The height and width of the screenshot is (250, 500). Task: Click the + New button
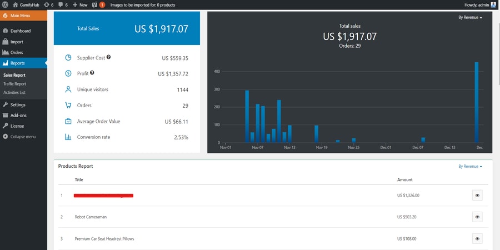point(80,4)
